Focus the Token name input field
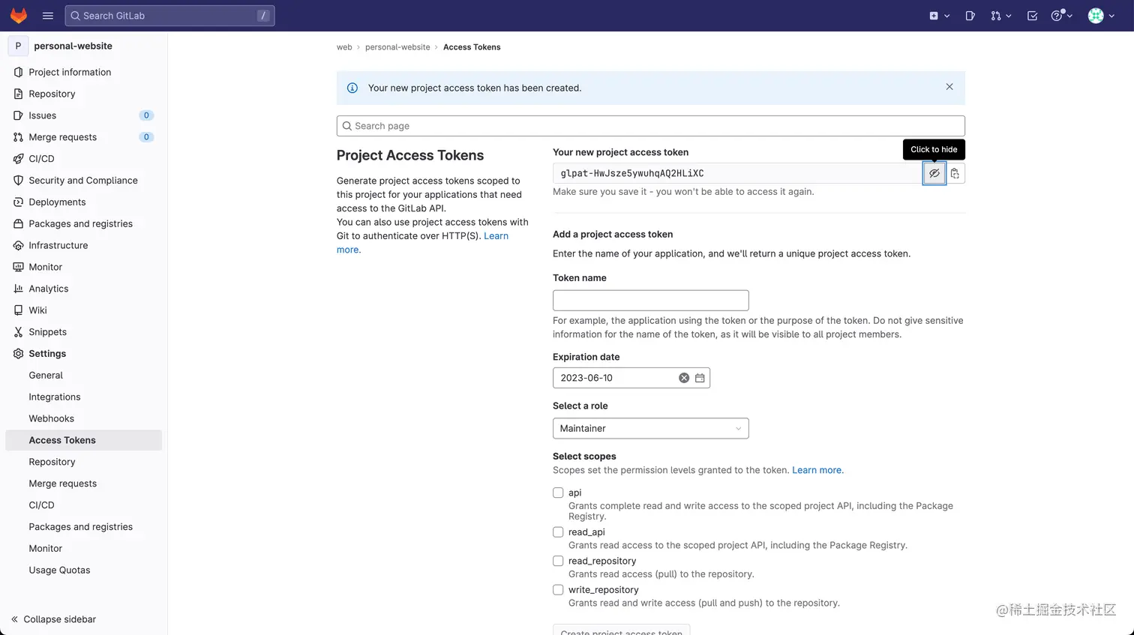This screenshot has height=635, width=1134. pos(650,300)
